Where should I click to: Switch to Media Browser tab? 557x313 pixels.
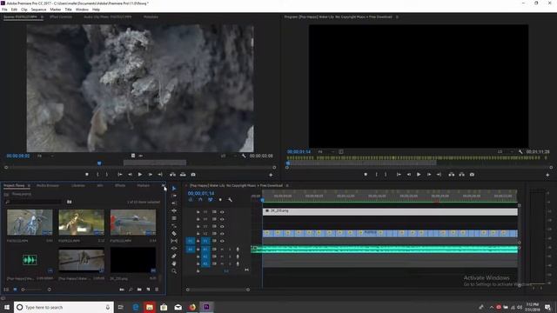click(x=48, y=185)
